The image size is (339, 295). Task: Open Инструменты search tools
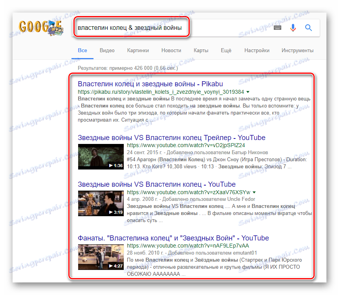click(297, 51)
